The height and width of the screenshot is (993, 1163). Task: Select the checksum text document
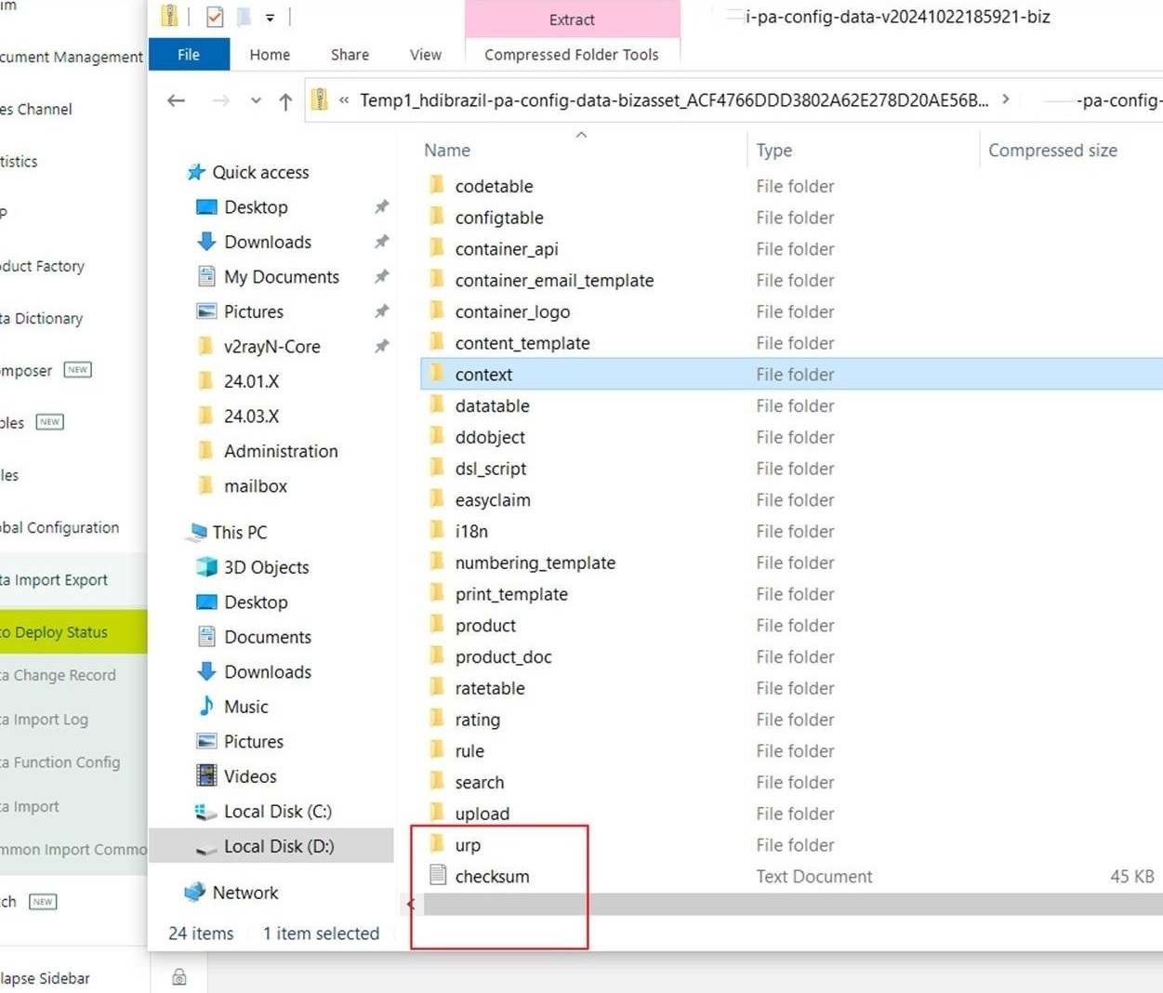pyautogui.click(x=492, y=877)
